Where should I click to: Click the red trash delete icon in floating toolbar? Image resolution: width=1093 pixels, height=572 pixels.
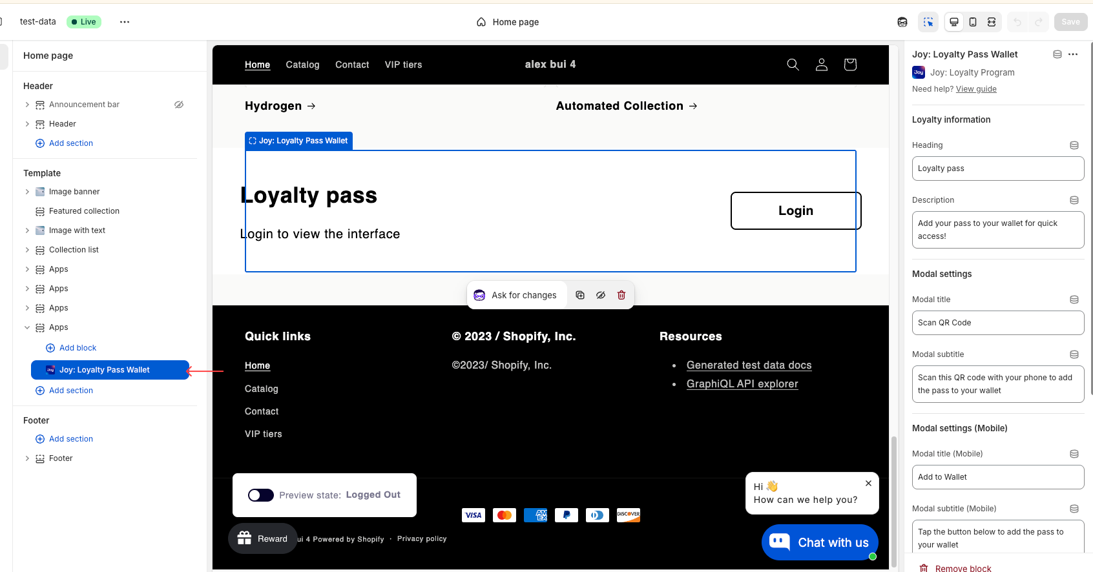point(621,295)
